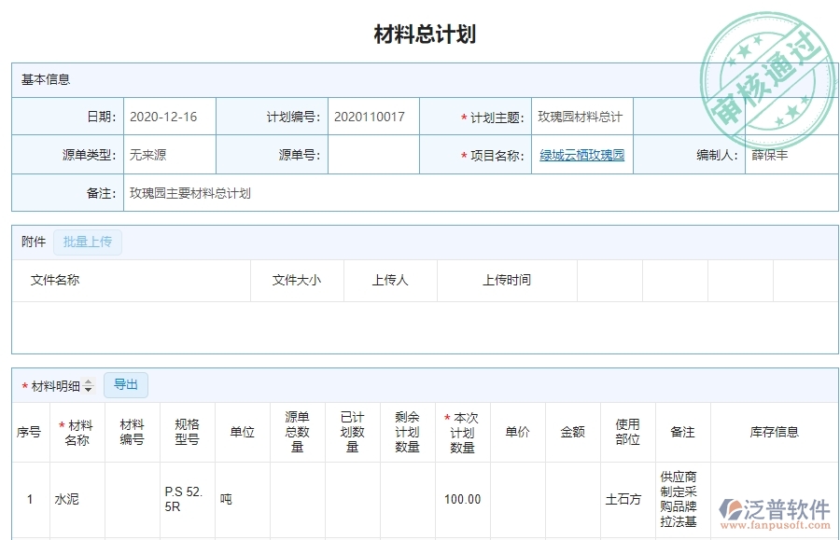Open the 绿城云栖玫瑰园 project link
This screenshot has height=540, width=840.
click(583, 154)
